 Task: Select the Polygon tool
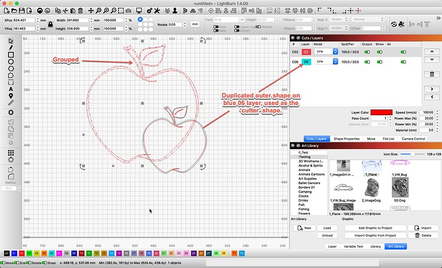(x=11, y=68)
